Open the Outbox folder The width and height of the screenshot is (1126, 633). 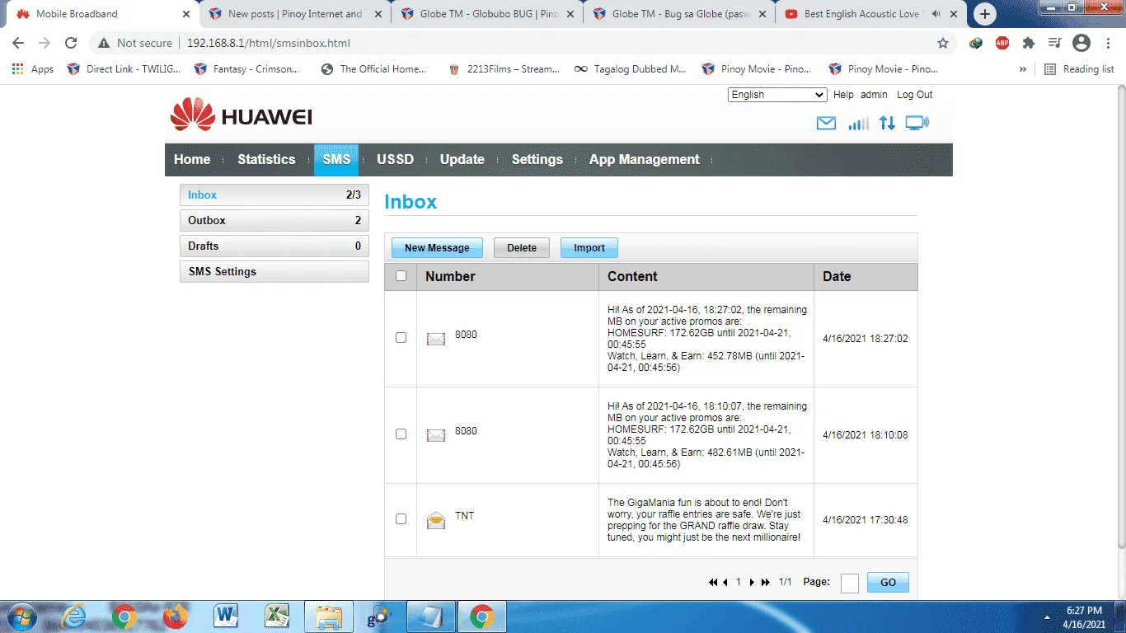(274, 221)
